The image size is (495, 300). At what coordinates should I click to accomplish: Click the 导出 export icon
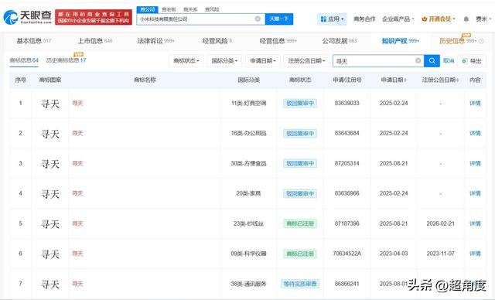pos(464,61)
